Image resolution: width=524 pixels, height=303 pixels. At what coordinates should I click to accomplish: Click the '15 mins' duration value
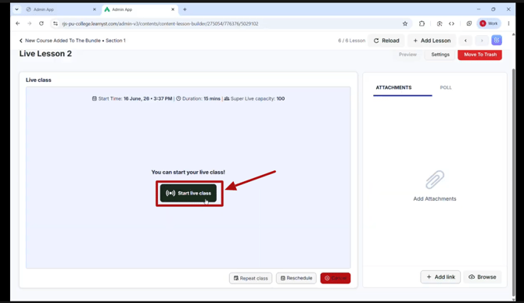[212, 98]
